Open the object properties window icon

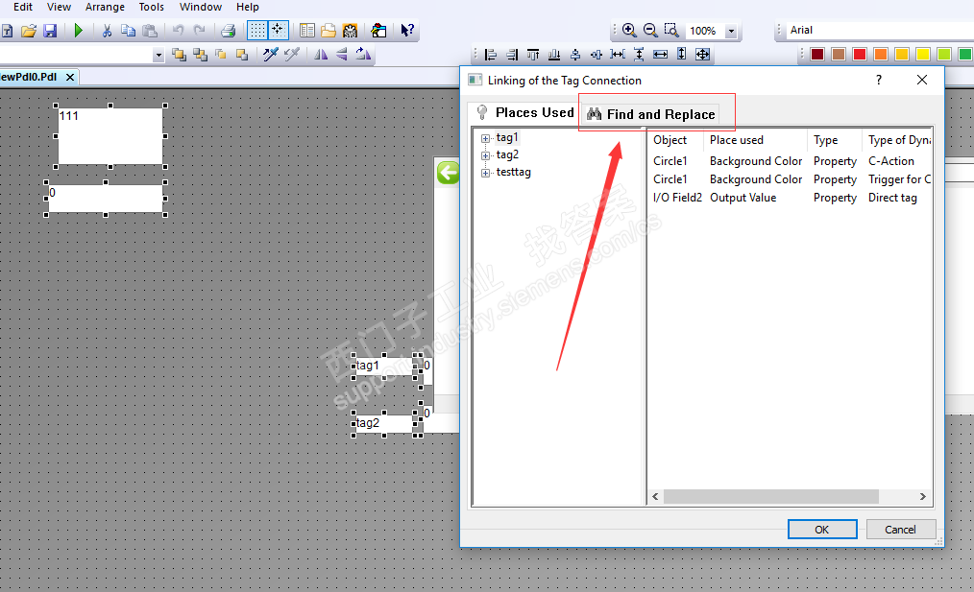tap(306, 31)
